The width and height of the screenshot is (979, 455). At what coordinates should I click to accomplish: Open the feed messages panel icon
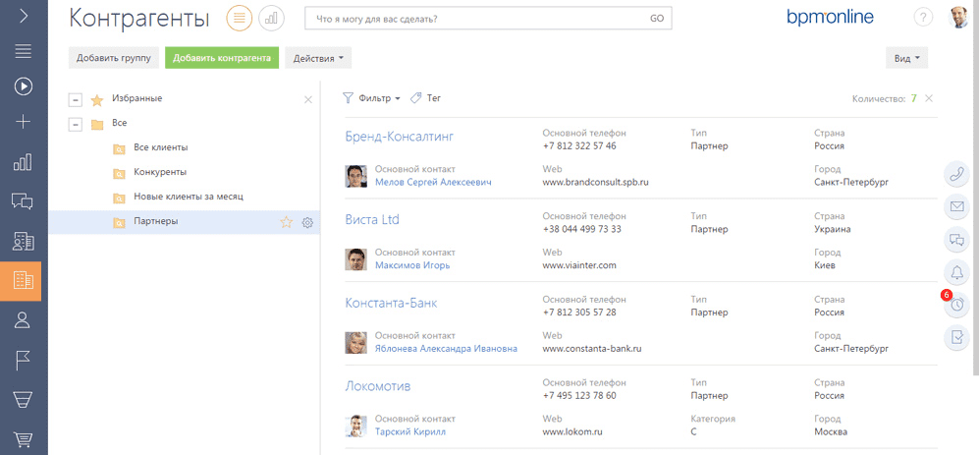click(955, 240)
